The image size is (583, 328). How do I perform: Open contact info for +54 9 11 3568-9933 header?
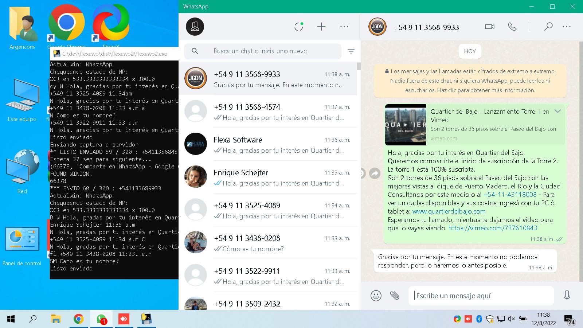tap(426, 27)
